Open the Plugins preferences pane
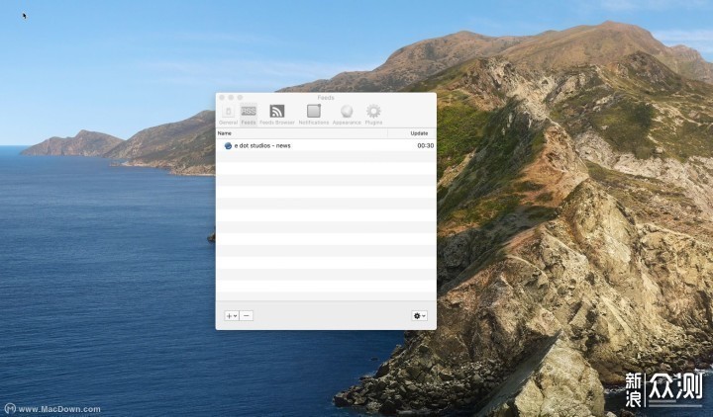The height and width of the screenshot is (417, 713). pyautogui.click(x=373, y=115)
